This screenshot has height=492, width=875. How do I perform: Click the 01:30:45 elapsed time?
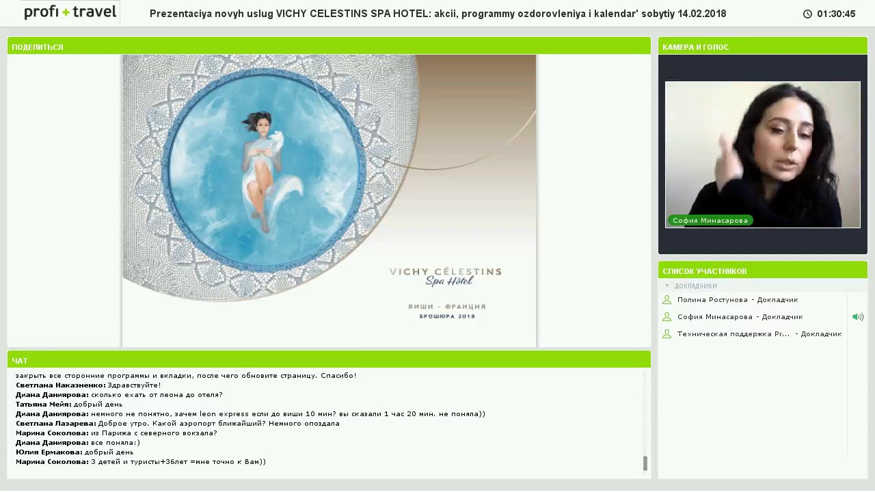836,14
